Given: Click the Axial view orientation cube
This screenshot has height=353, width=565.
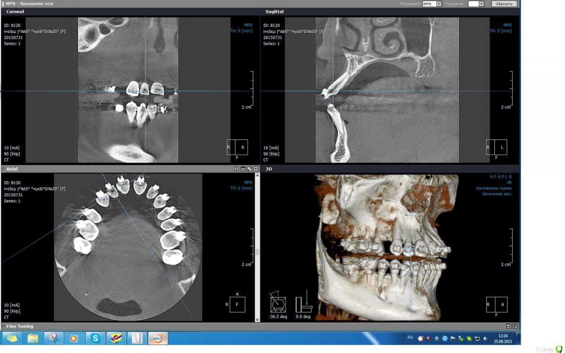Looking at the screenshot, I should point(237,305).
